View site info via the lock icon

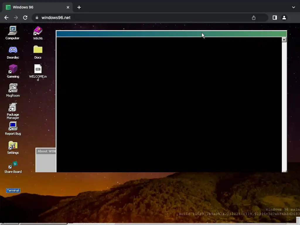coord(37,18)
